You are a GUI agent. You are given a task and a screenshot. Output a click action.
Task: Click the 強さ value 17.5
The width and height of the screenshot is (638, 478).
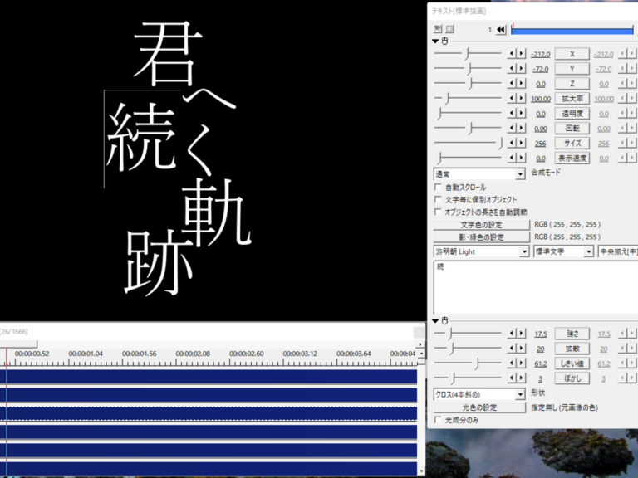tap(540, 334)
